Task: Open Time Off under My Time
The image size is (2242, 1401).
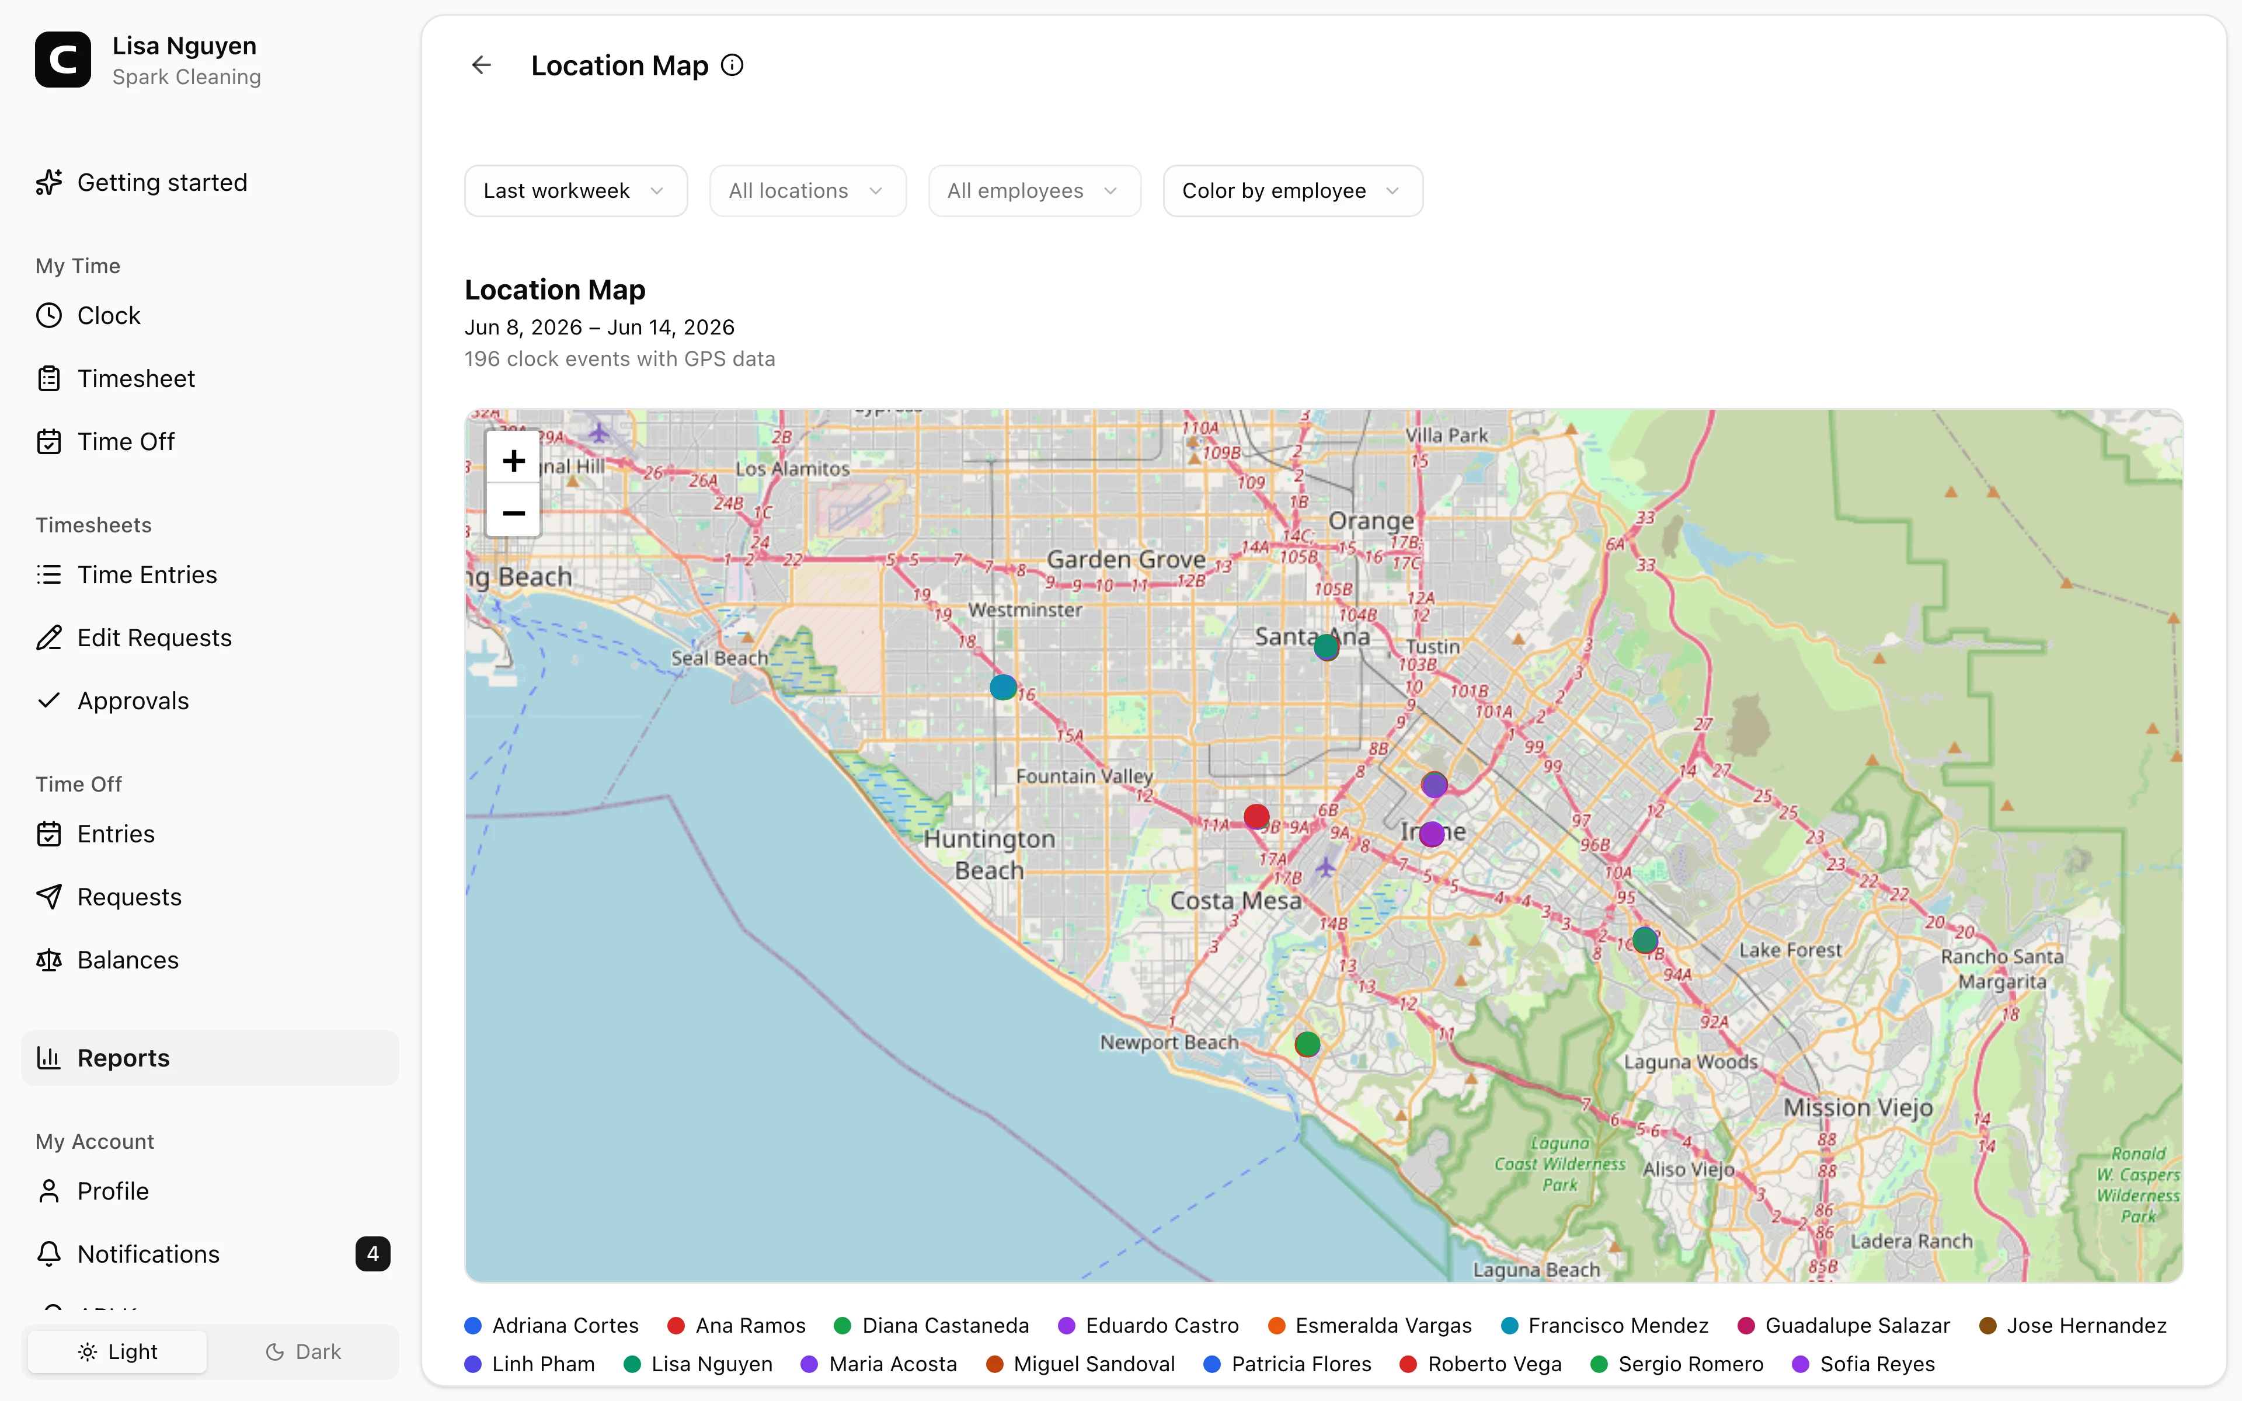Action: 210,442
